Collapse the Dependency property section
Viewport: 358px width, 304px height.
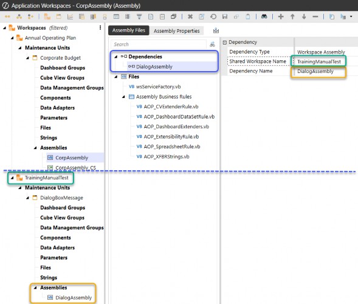225,42
